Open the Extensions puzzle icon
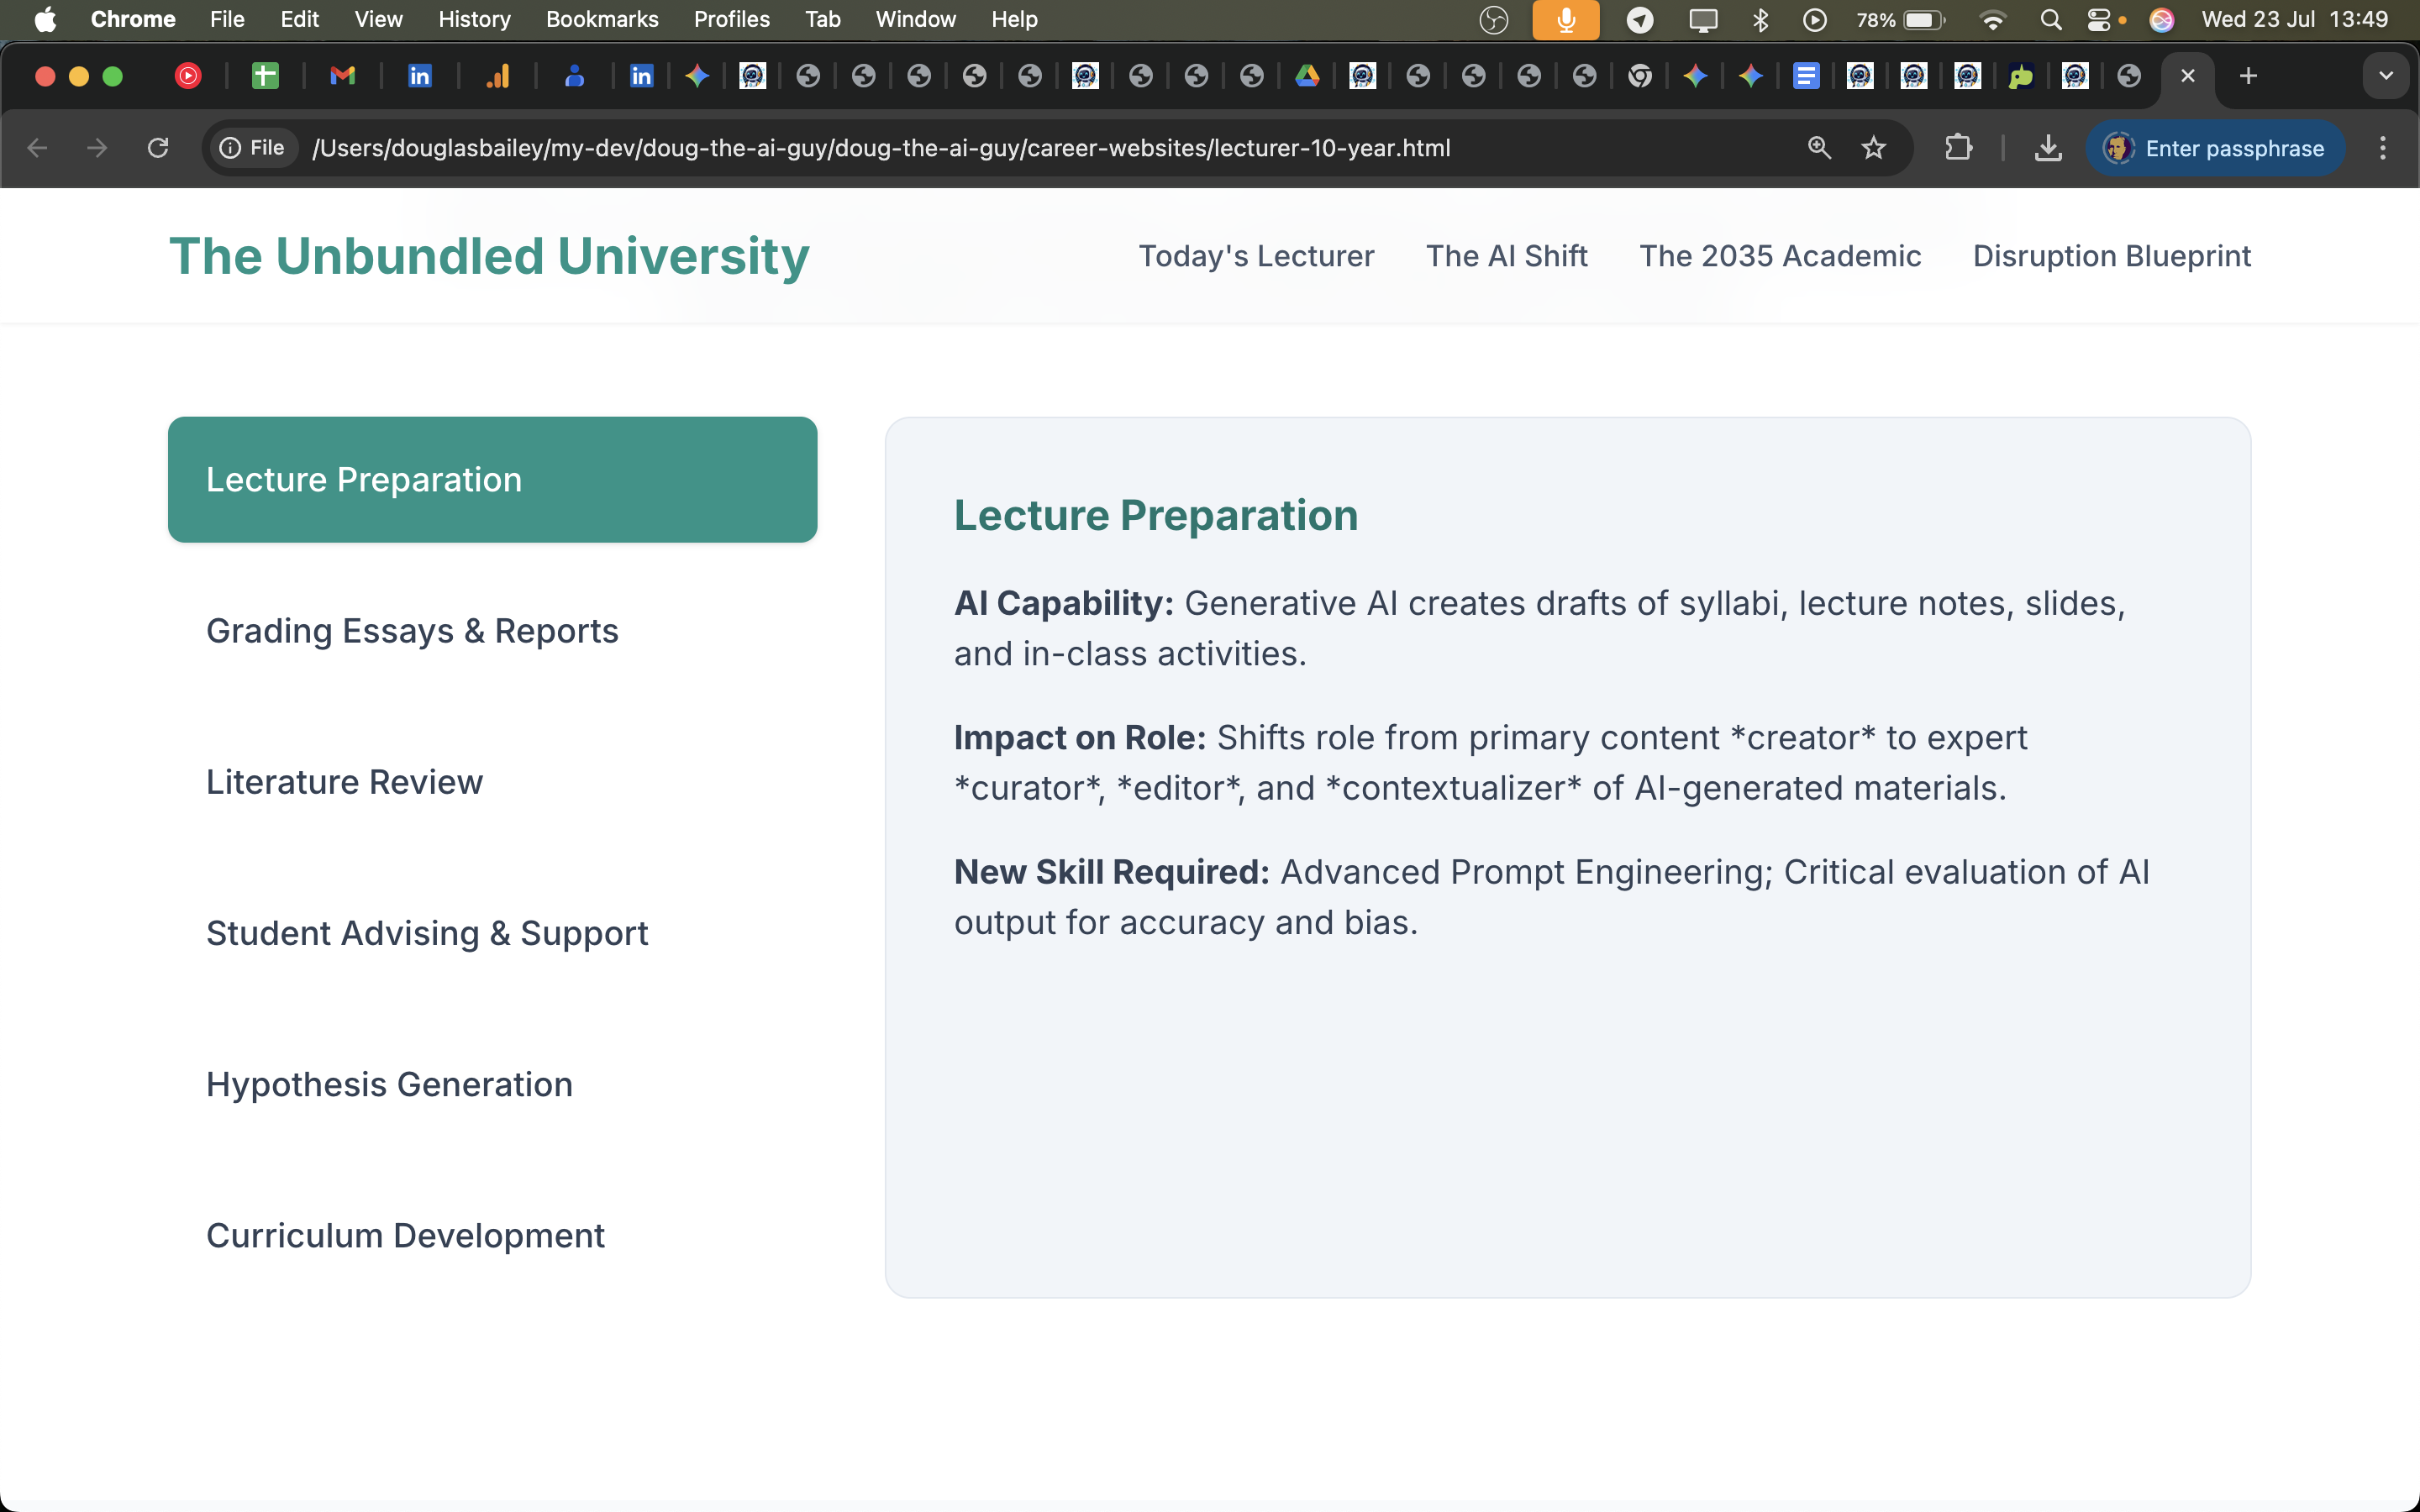The width and height of the screenshot is (2420, 1512). point(1958,148)
